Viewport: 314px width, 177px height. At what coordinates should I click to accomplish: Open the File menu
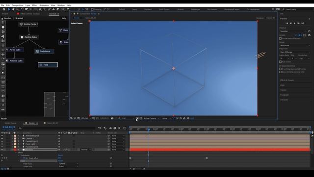[2, 5]
